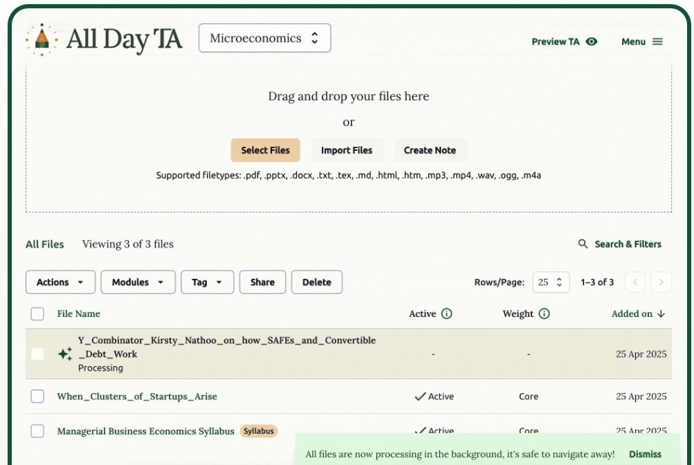Click the Select Files button

[265, 150]
